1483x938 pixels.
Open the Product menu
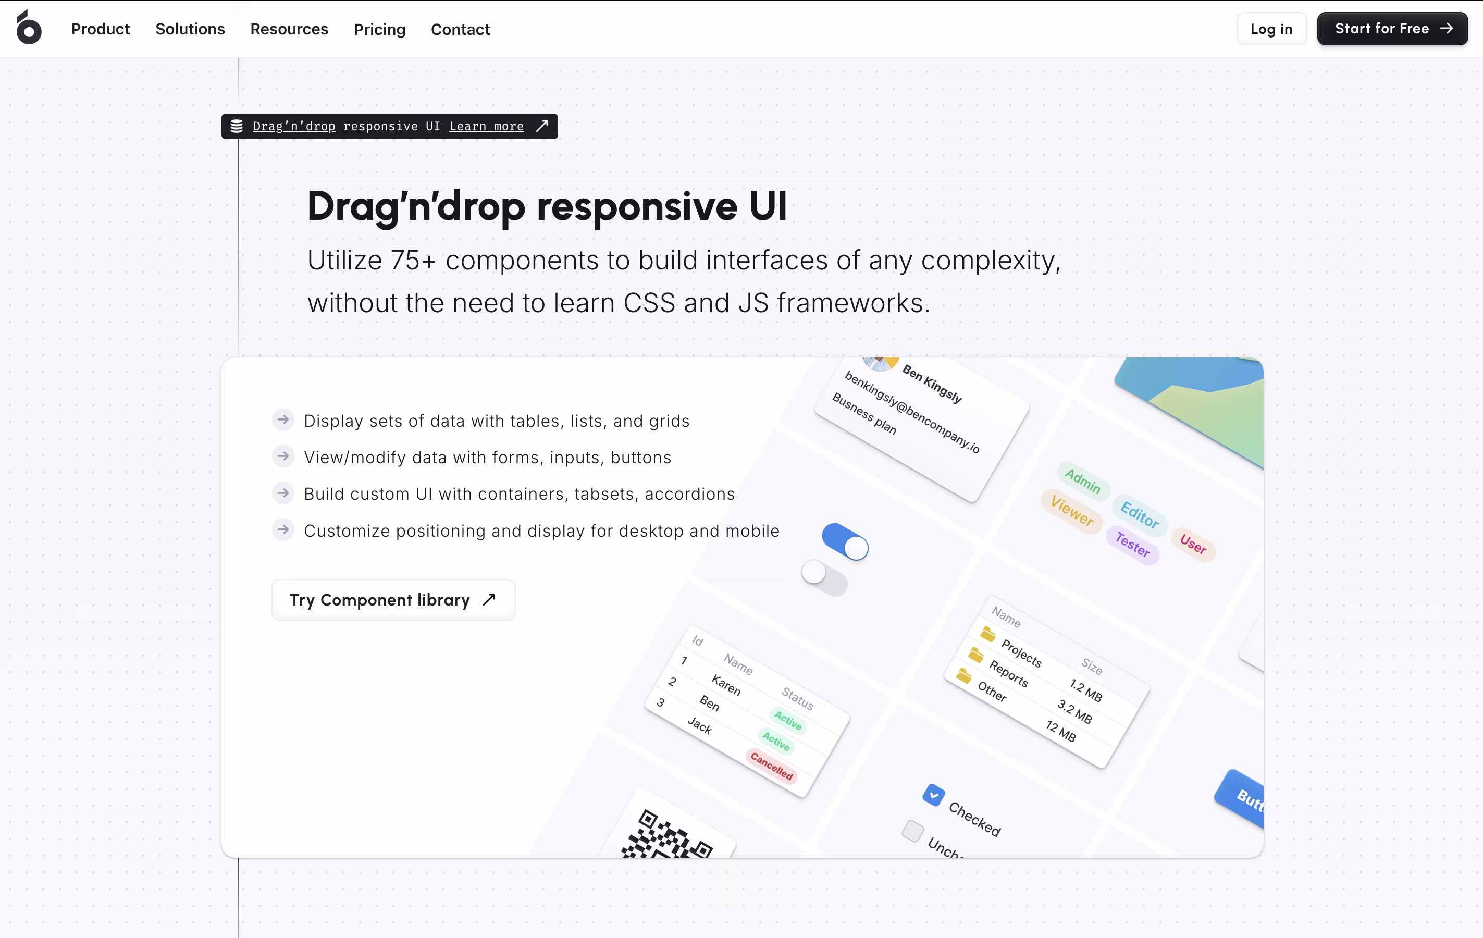pyautogui.click(x=101, y=29)
